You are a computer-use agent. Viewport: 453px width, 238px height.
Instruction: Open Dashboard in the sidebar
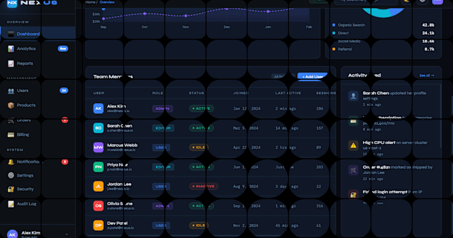point(38,34)
